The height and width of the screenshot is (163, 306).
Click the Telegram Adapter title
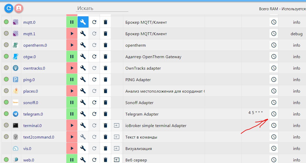(x=142, y=114)
